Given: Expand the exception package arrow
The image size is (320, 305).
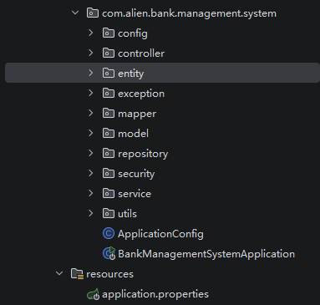Looking at the screenshot, I should [91, 93].
